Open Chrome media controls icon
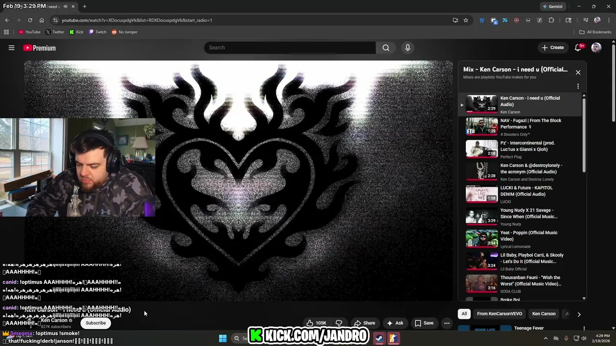Screen dimensions: 616x346 tap(586, 20)
